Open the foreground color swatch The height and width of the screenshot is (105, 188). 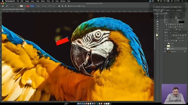click(x=157, y=35)
